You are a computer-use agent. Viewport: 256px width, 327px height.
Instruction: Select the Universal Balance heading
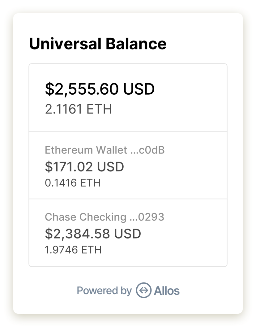pyautogui.click(x=98, y=44)
